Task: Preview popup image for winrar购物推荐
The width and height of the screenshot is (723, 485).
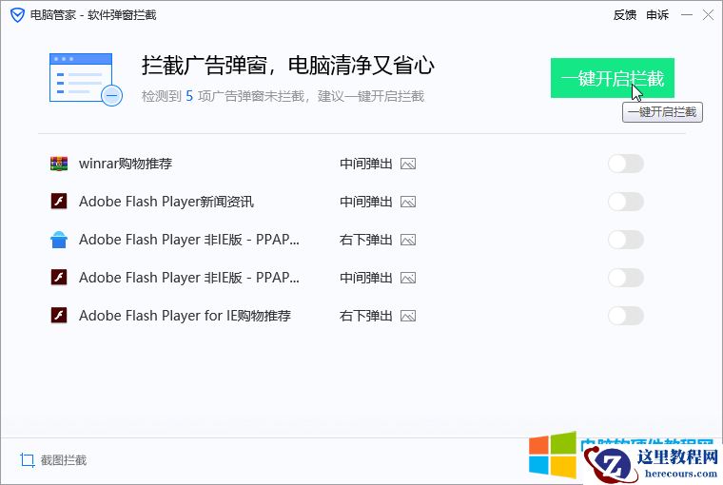Action: 408,164
